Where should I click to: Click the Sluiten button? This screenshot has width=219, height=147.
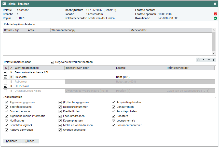pyautogui.click(x=30, y=141)
